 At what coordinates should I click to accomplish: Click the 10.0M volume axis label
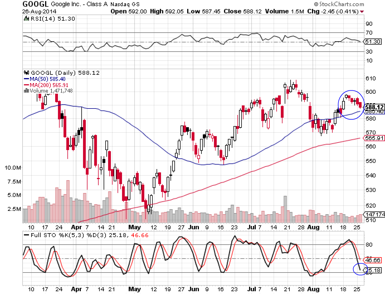(x=13, y=168)
